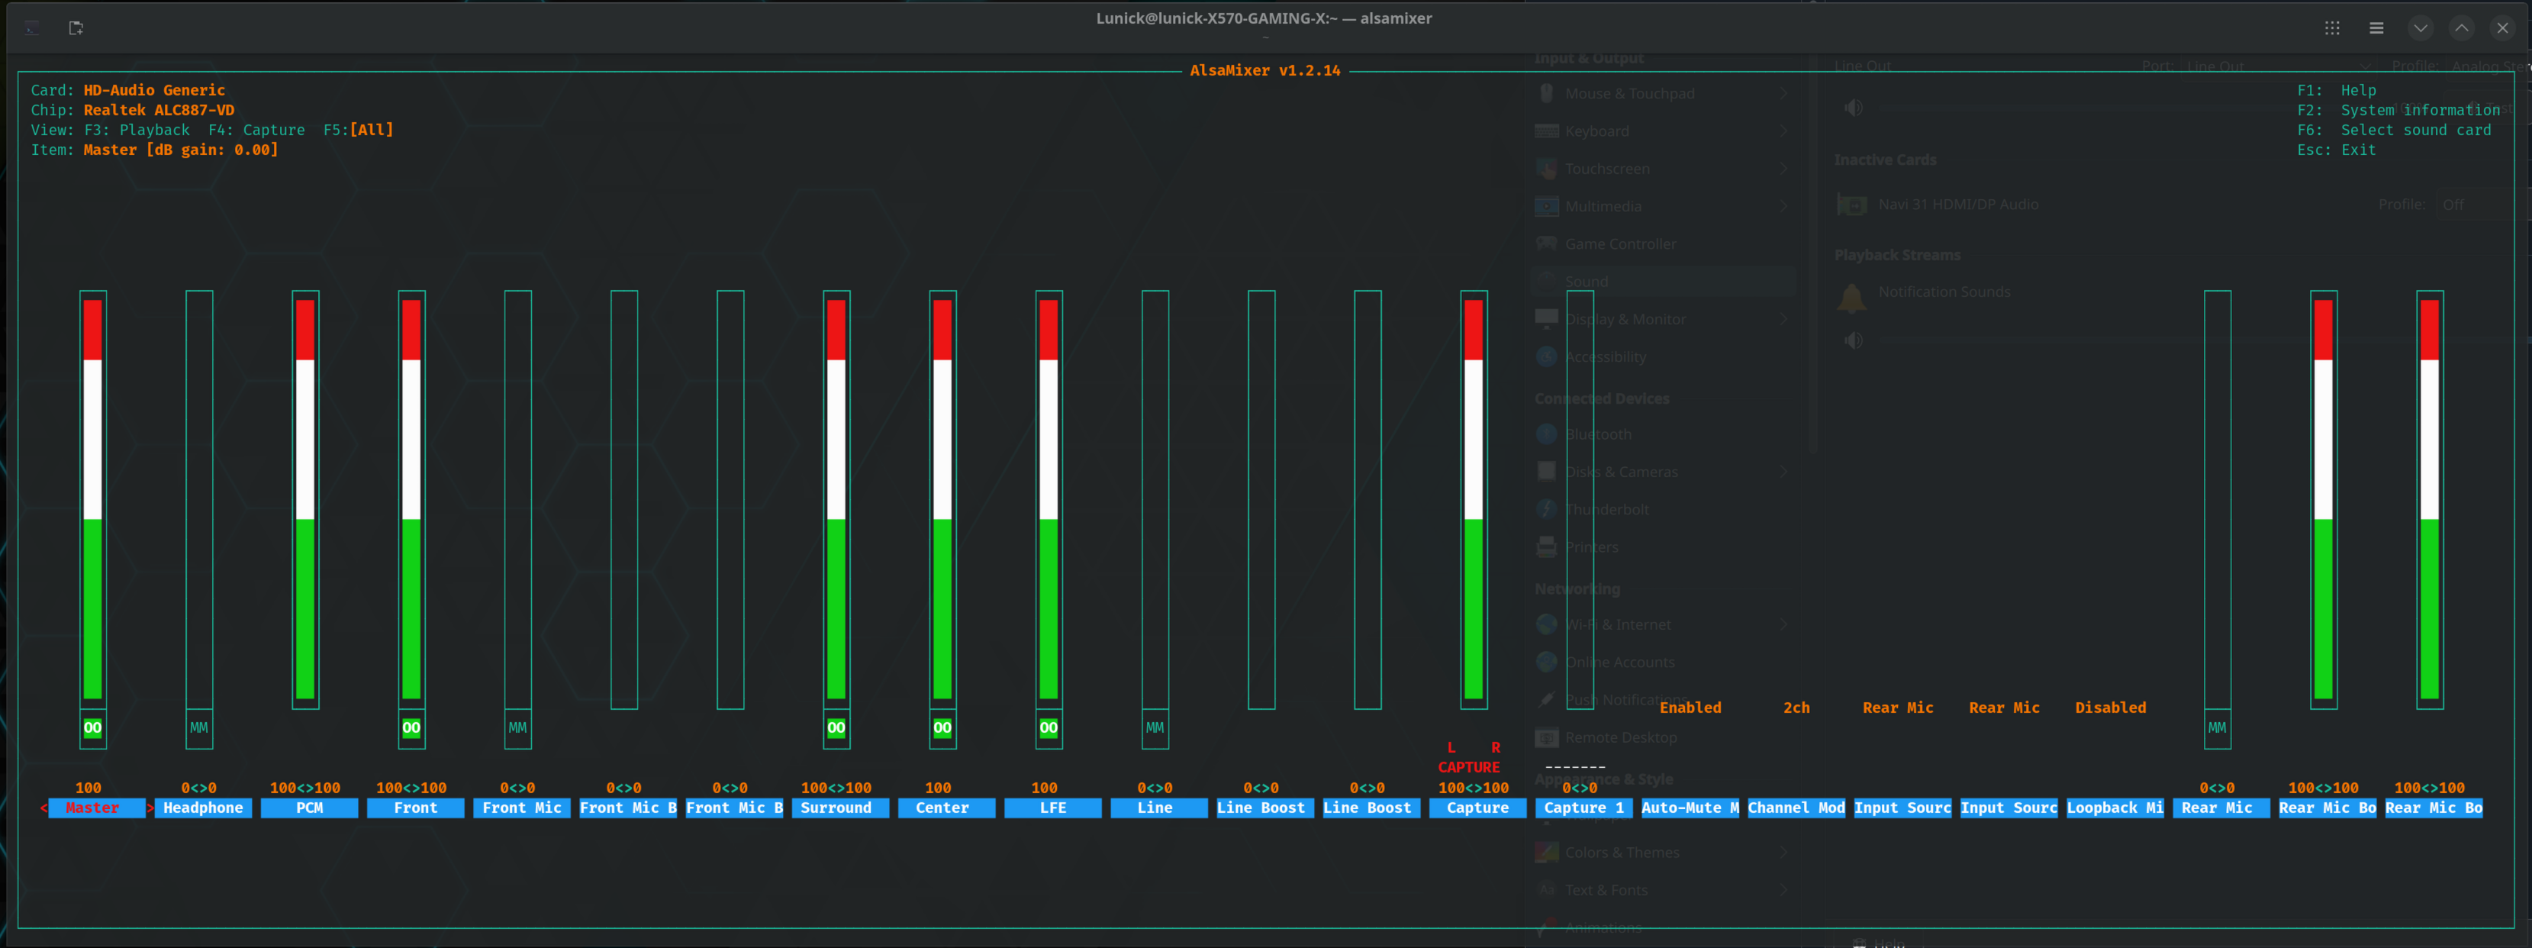
Task: Toggle mute box under Rear Mic channel
Action: 2217,727
